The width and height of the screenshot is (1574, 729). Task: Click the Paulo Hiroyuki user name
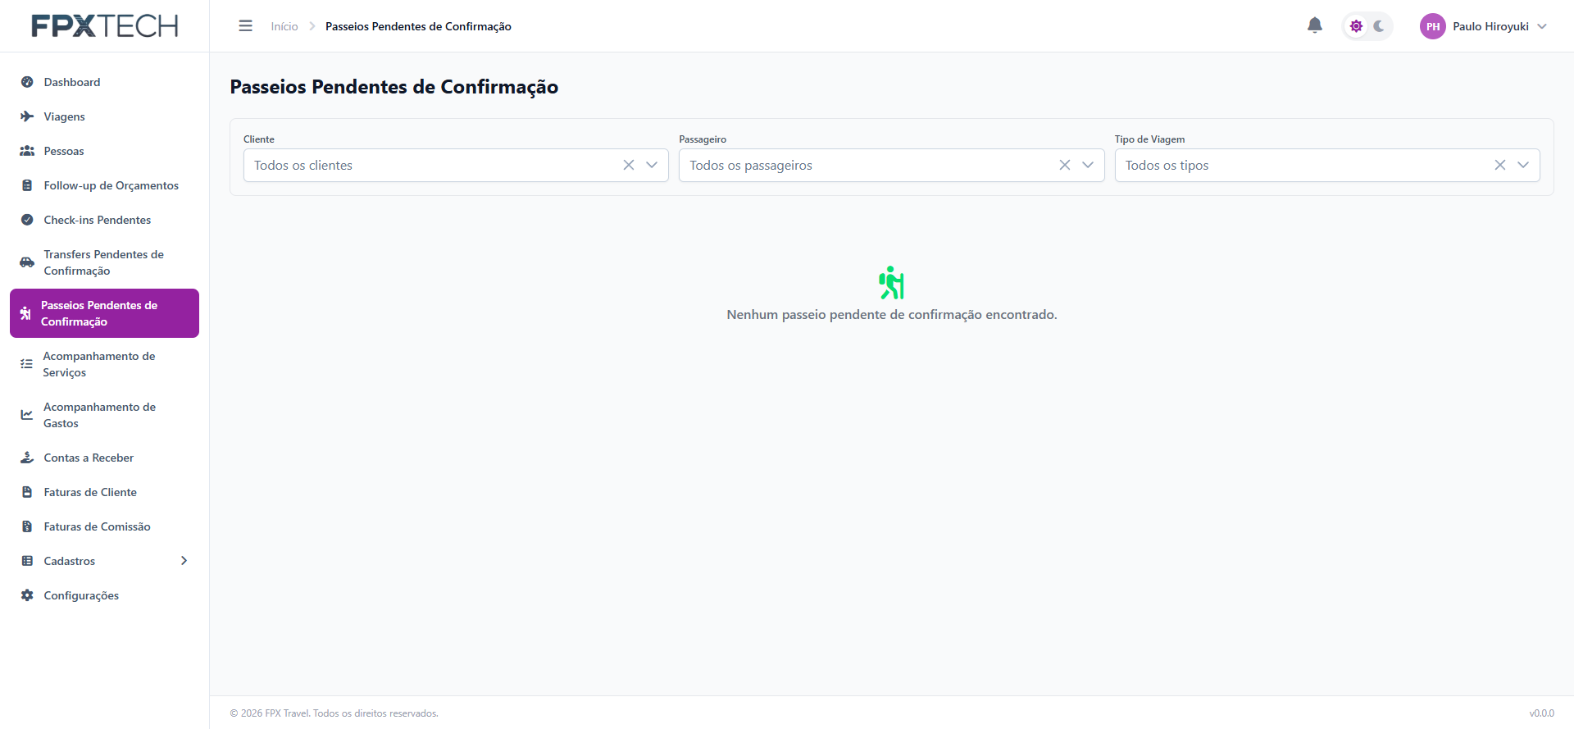pos(1490,26)
